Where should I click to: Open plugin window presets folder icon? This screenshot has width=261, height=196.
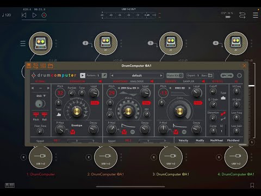coord(51,66)
